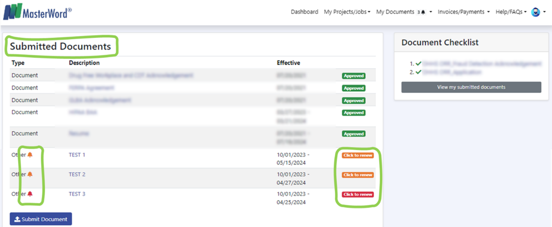552x227 pixels.
Task: Expand the My Projects/Jobs dropdown
Action: pyautogui.click(x=347, y=12)
